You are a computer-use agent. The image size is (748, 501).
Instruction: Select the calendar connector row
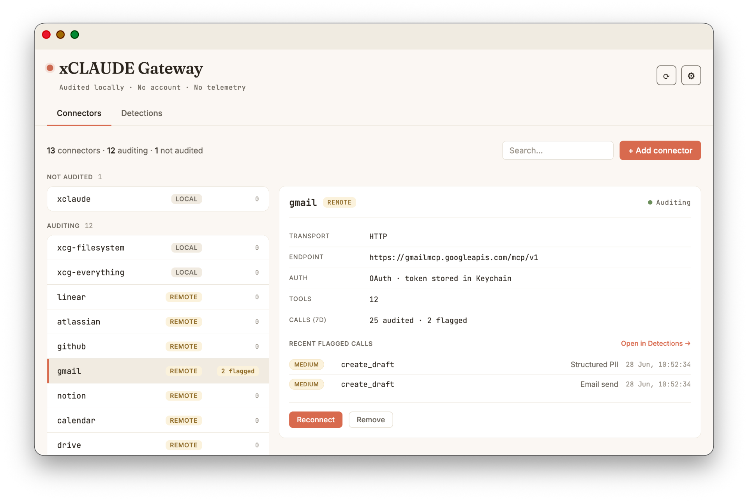pyautogui.click(x=158, y=420)
